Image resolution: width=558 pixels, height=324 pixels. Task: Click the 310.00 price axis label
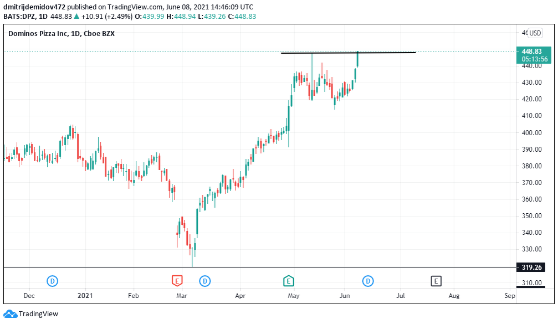pyautogui.click(x=531, y=283)
